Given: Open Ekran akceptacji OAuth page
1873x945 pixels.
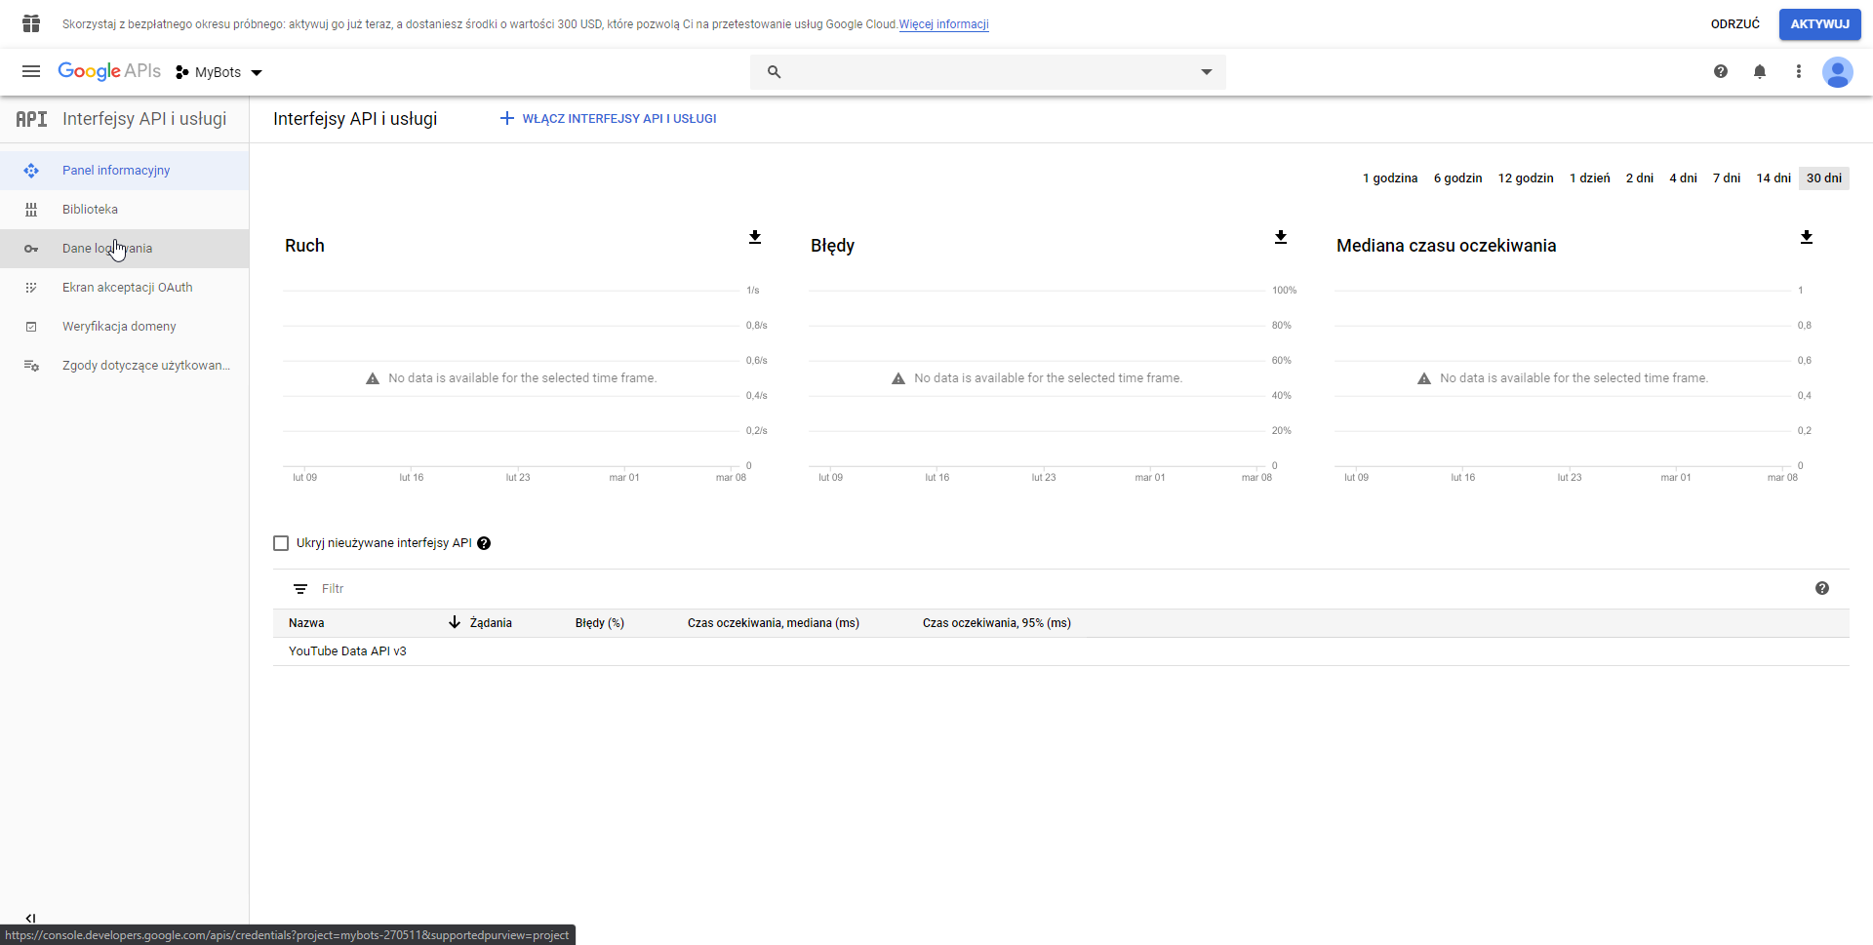Looking at the screenshot, I should [x=127, y=288].
